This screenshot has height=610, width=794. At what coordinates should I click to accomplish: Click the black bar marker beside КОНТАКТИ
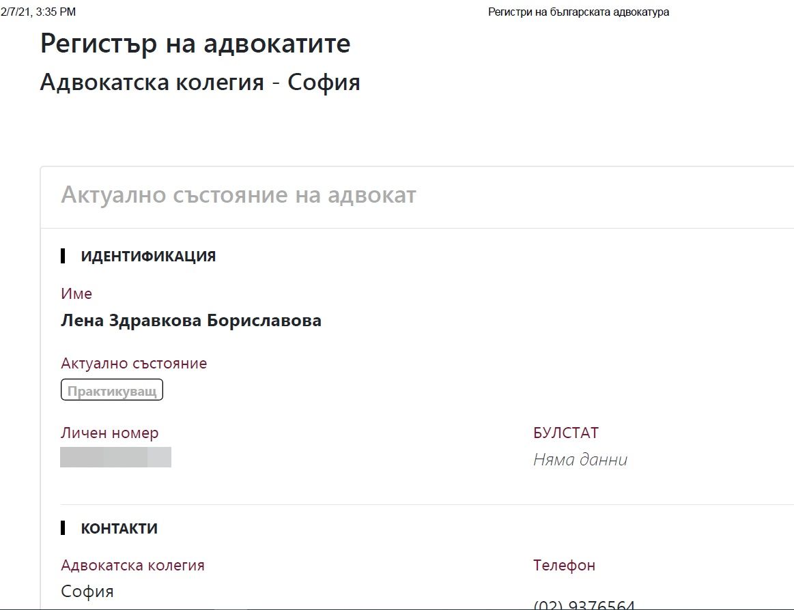tap(63, 527)
